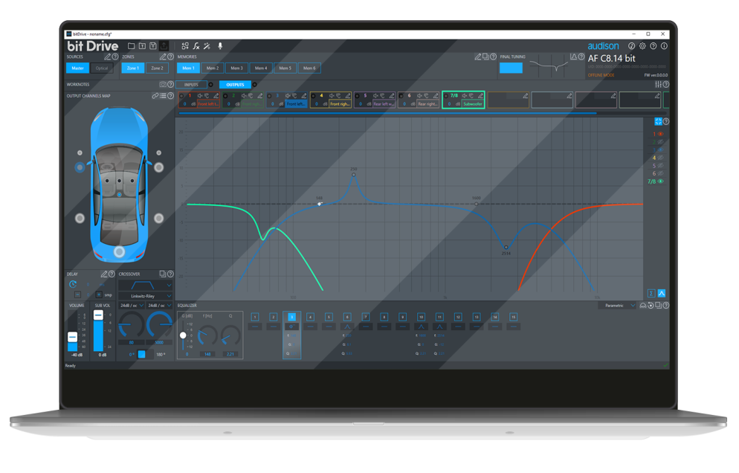Open the Parametric equalizer type dropdown

click(x=618, y=306)
